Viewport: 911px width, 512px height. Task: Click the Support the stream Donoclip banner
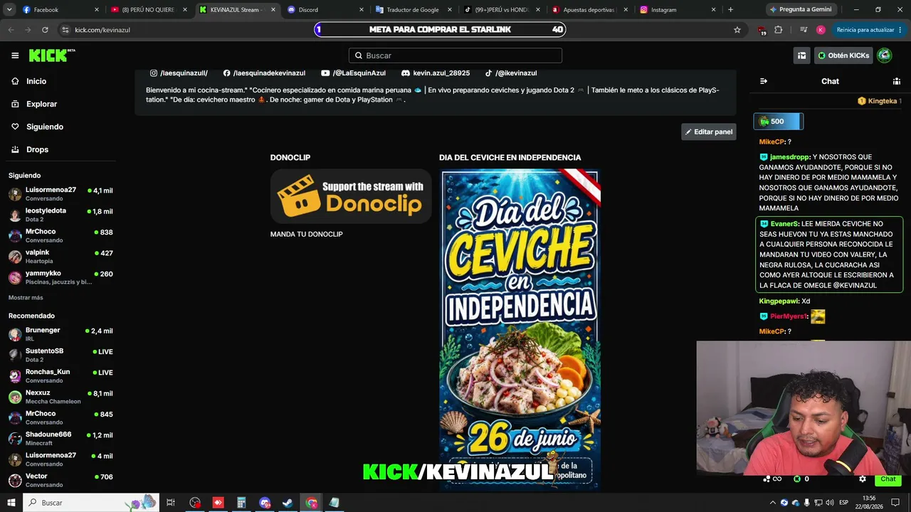(x=351, y=196)
